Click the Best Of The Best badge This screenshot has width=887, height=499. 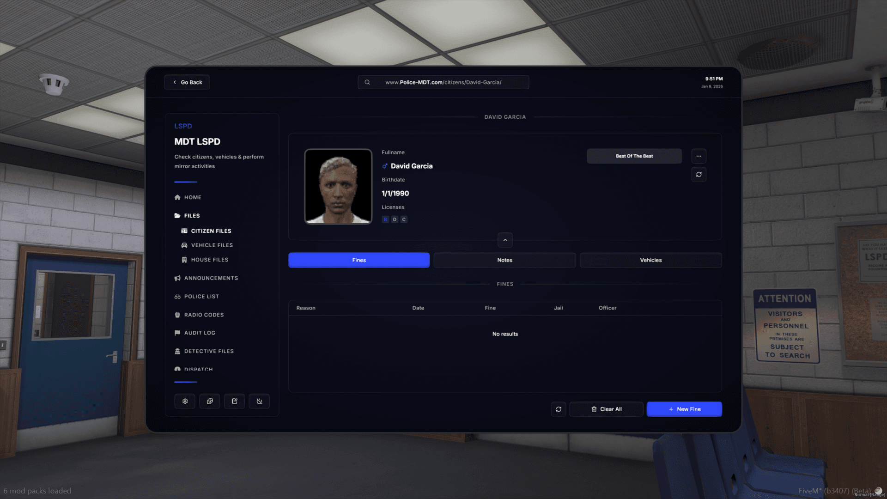click(x=634, y=156)
